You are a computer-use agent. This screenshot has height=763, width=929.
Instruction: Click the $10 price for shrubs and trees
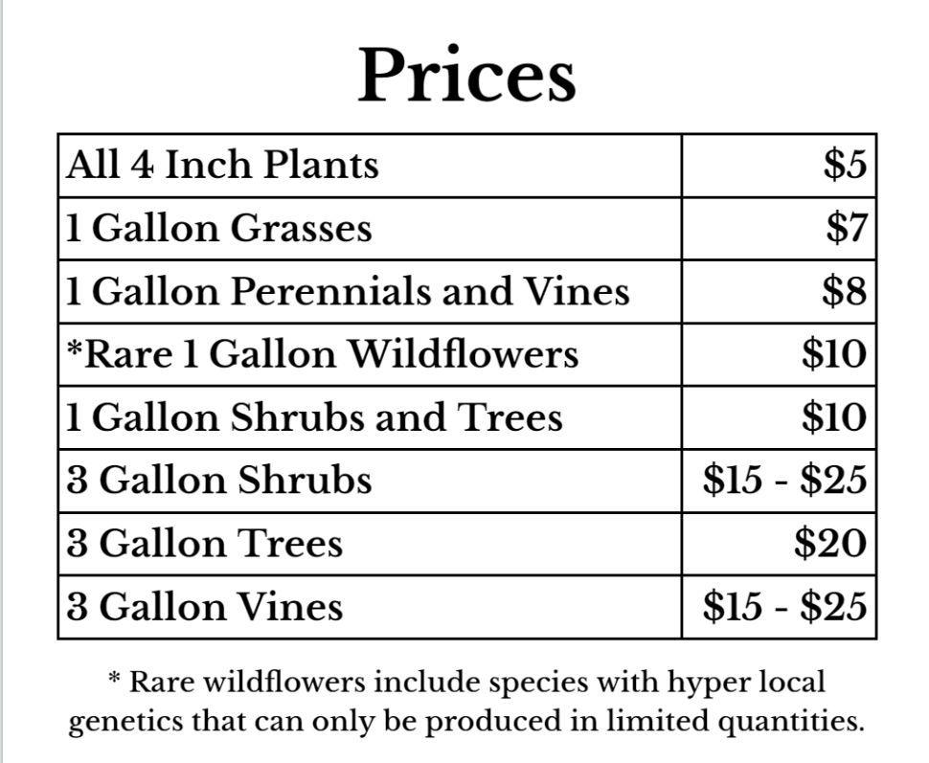pos(834,417)
